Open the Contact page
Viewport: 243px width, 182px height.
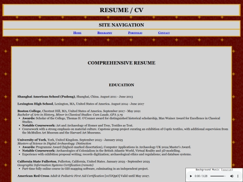(164, 33)
